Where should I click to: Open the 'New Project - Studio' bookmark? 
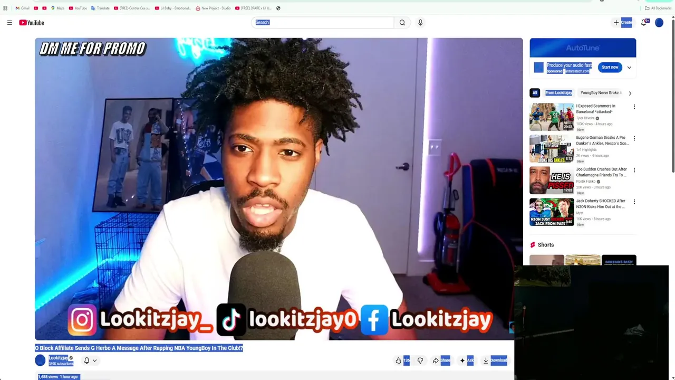click(214, 8)
